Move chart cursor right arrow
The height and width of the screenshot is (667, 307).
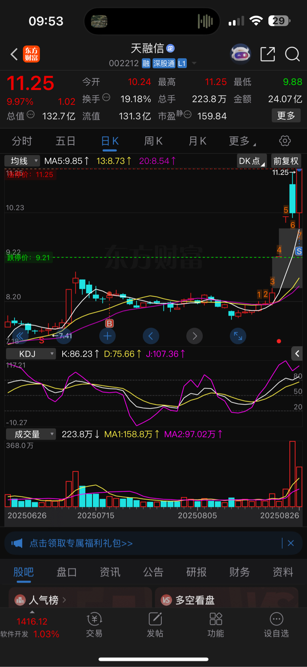click(x=195, y=336)
